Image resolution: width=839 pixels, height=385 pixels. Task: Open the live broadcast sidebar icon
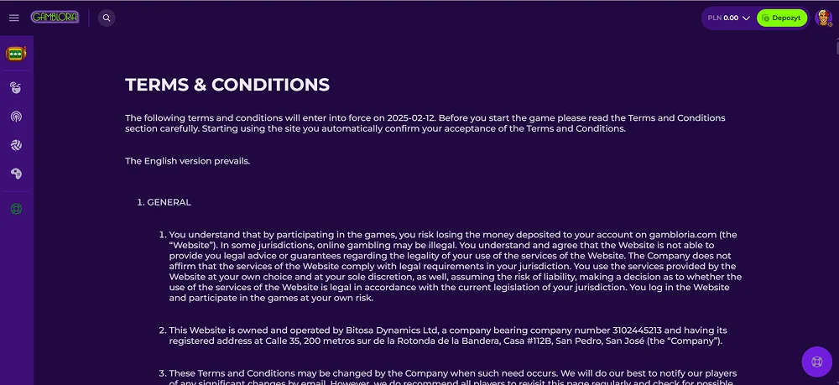click(x=16, y=117)
